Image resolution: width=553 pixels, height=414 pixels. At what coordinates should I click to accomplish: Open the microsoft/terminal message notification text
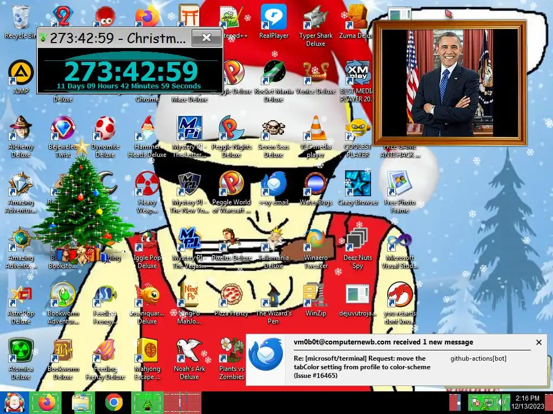(x=362, y=367)
